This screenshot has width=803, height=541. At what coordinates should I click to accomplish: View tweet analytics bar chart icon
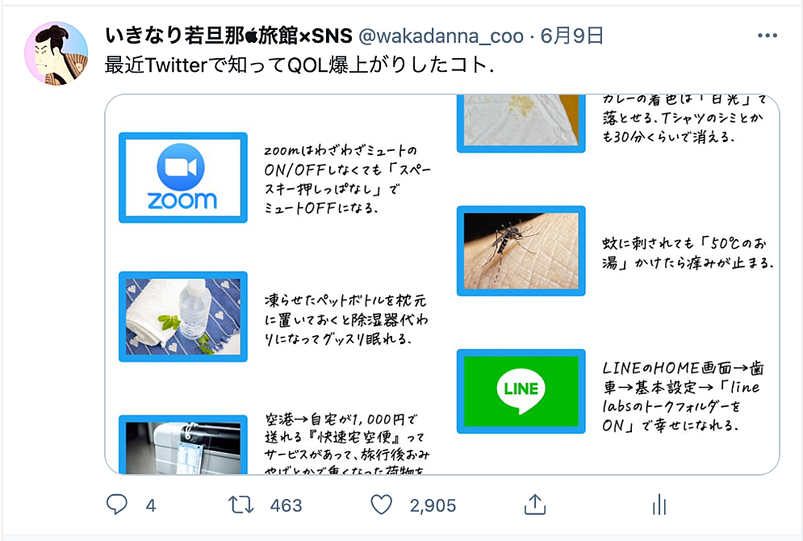click(659, 505)
